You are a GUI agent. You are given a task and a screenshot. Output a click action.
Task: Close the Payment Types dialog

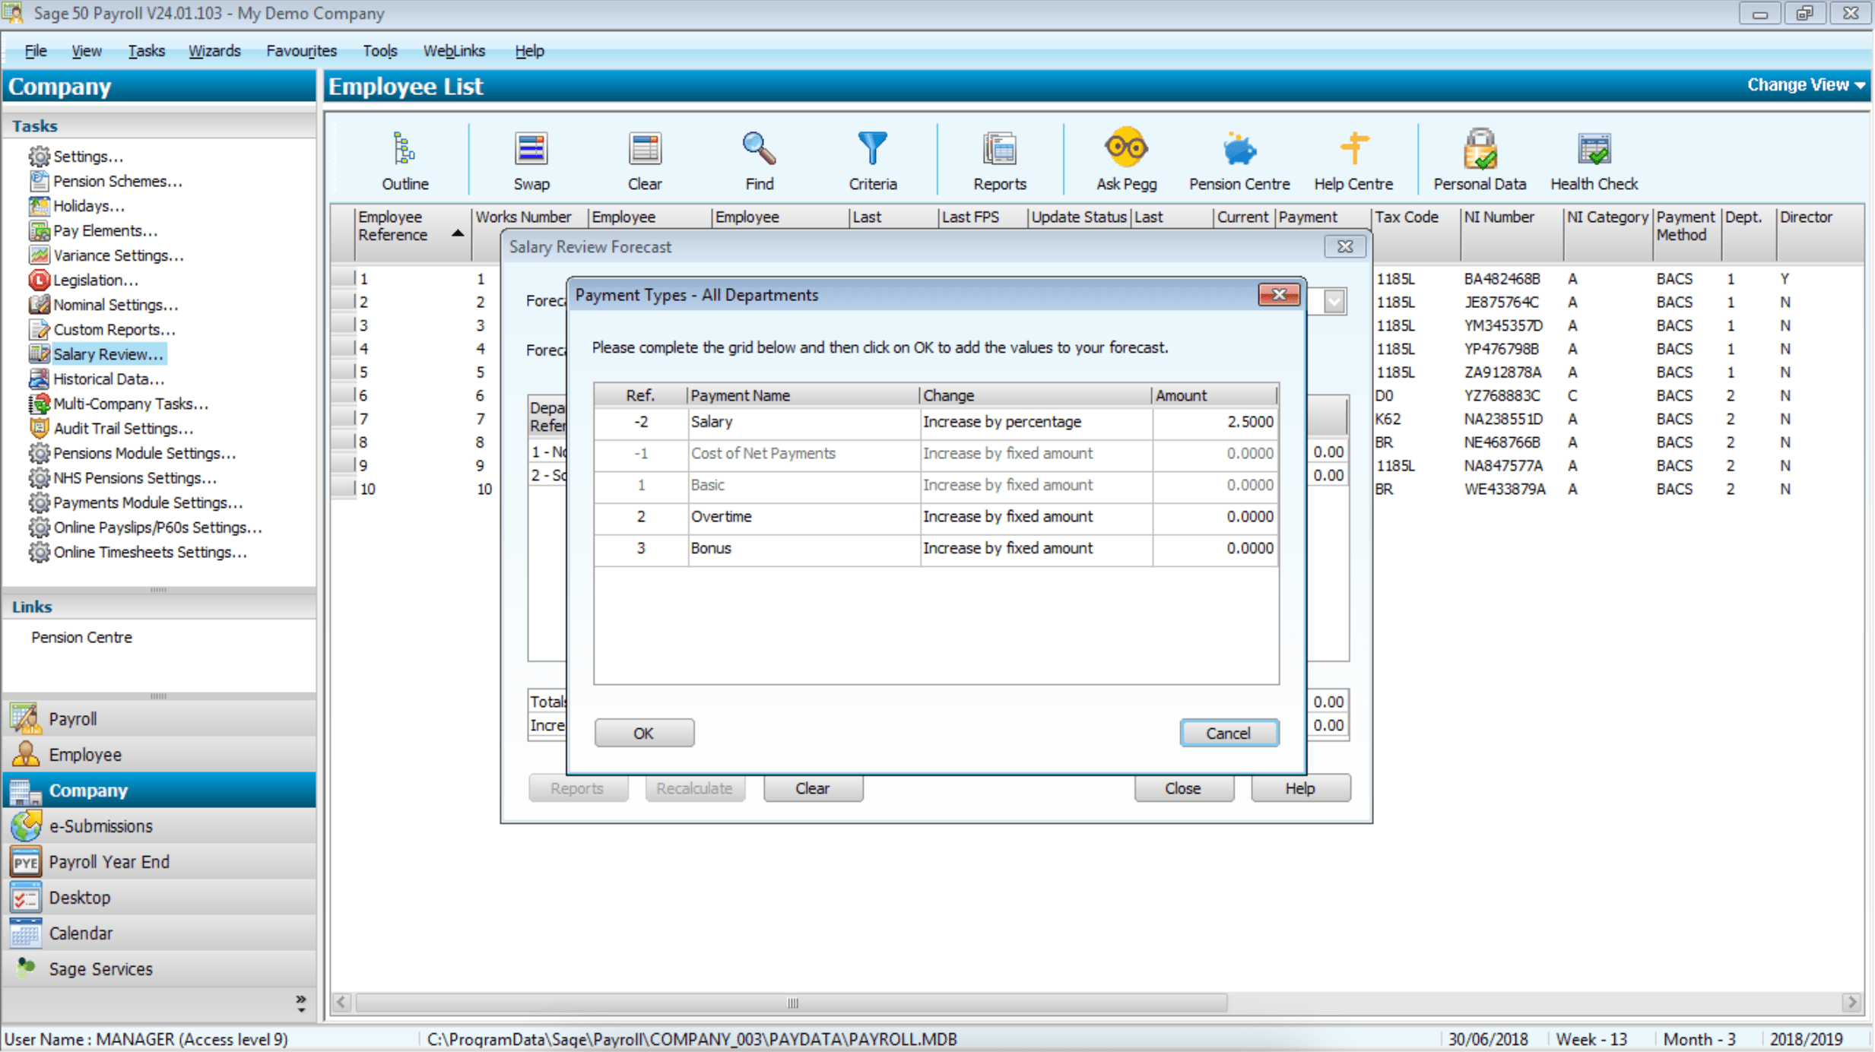1279,295
